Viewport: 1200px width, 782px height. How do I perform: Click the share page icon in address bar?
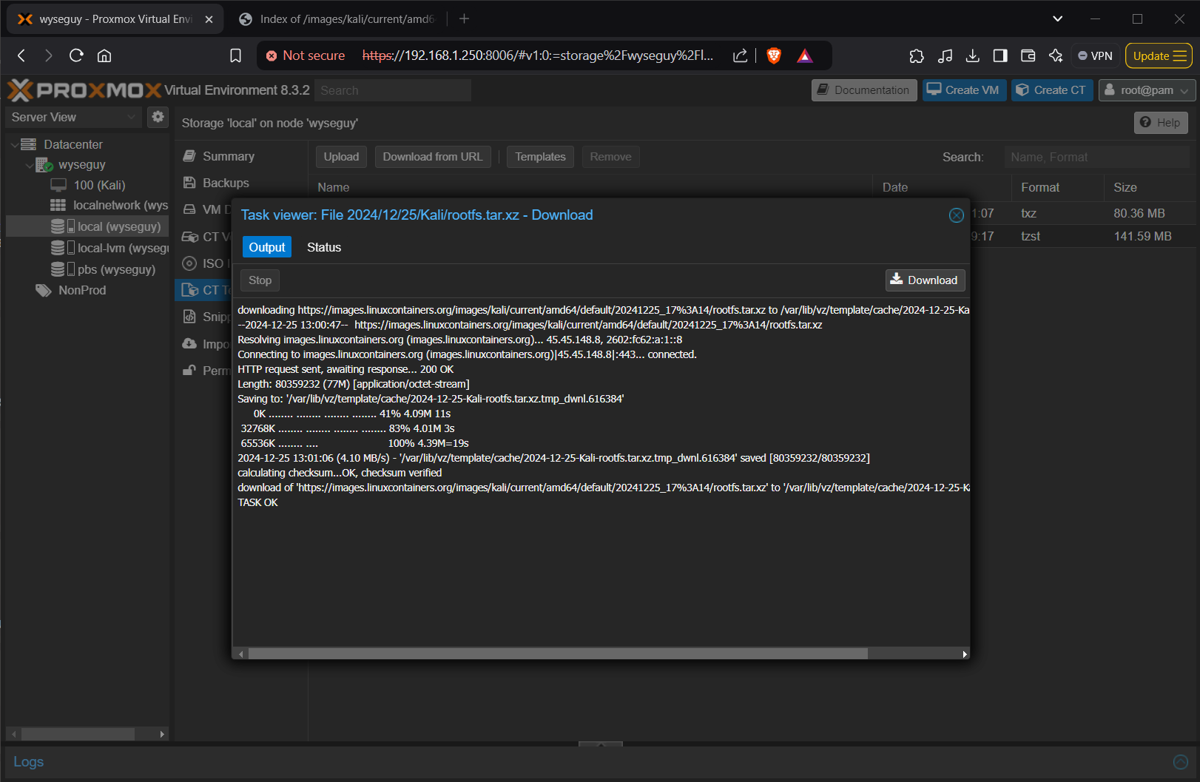click(x=740, y=55)
